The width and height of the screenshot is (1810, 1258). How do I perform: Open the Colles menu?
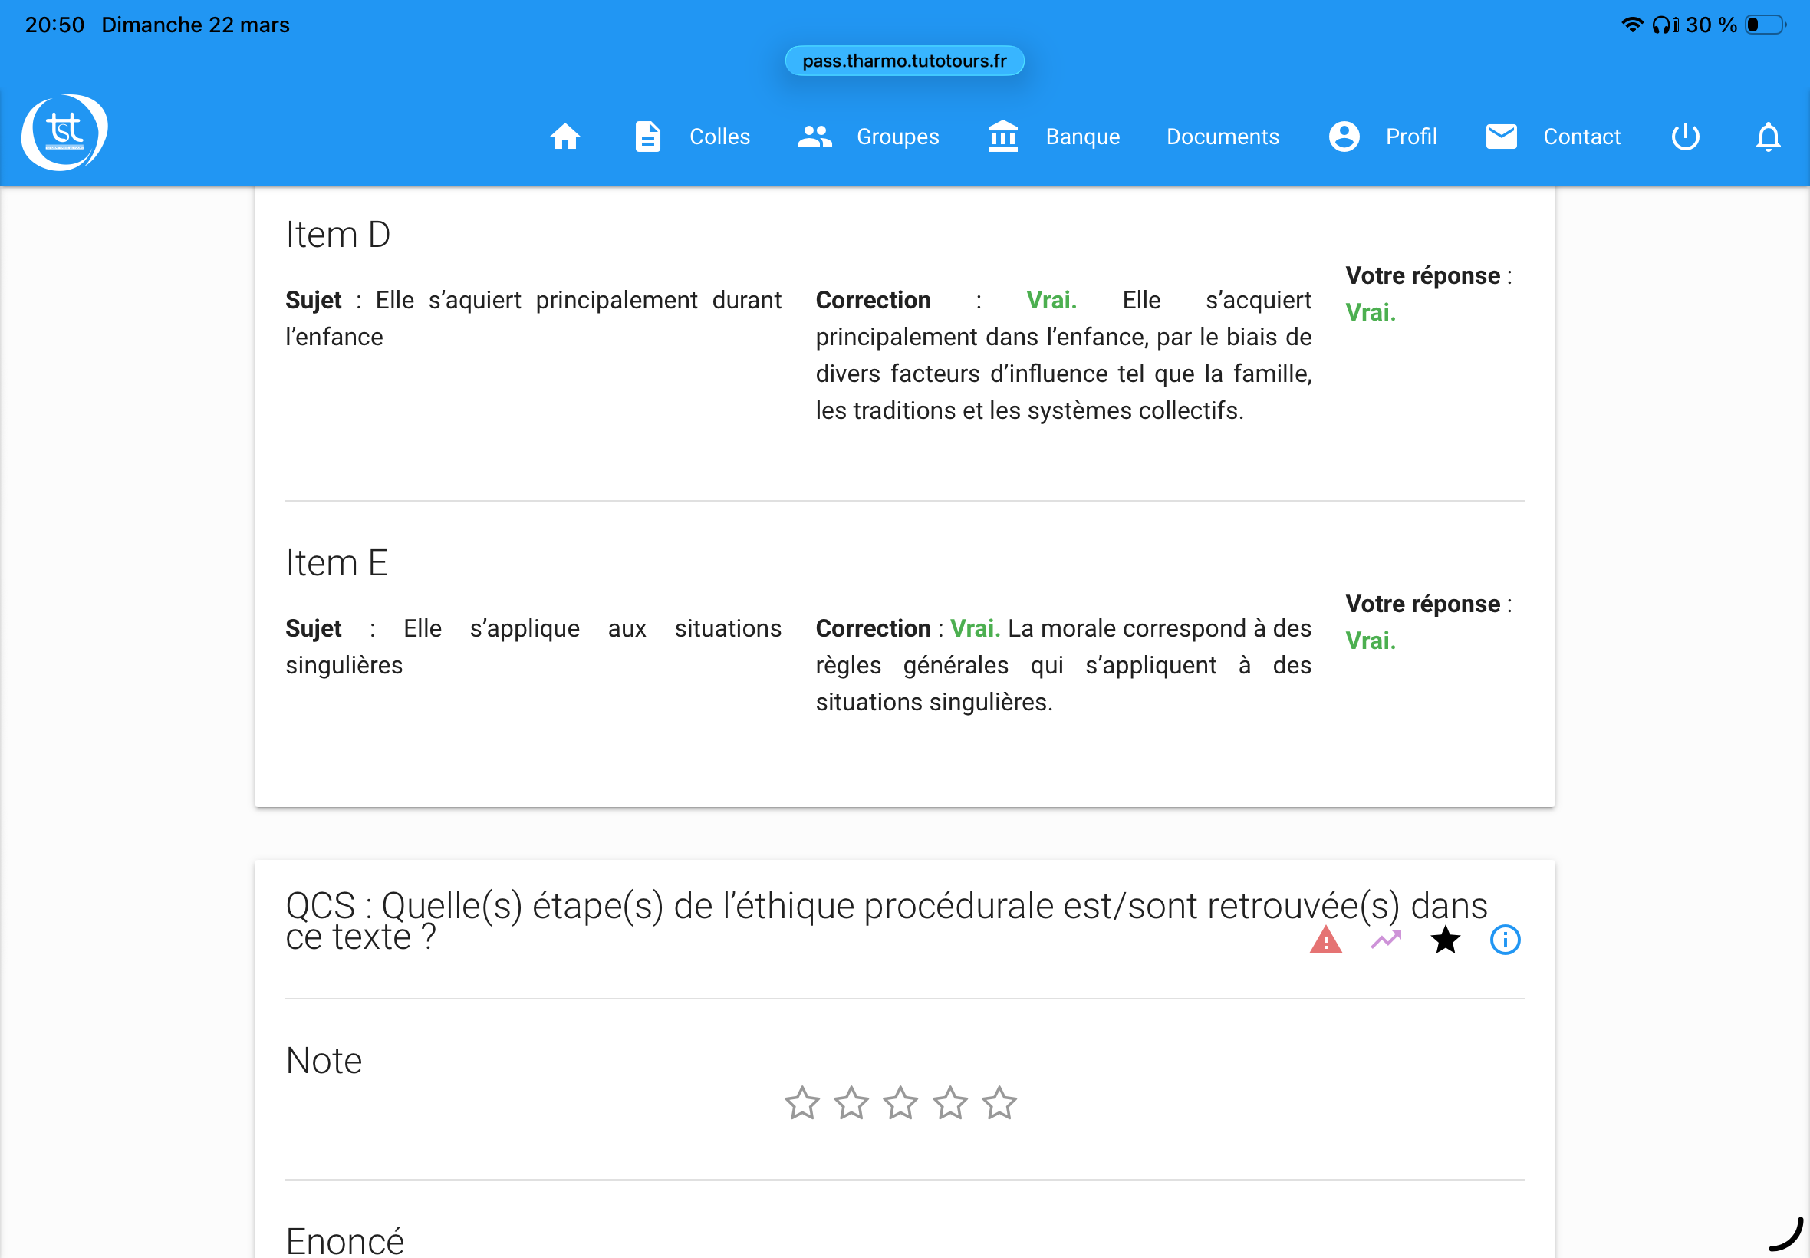[719, 137]
